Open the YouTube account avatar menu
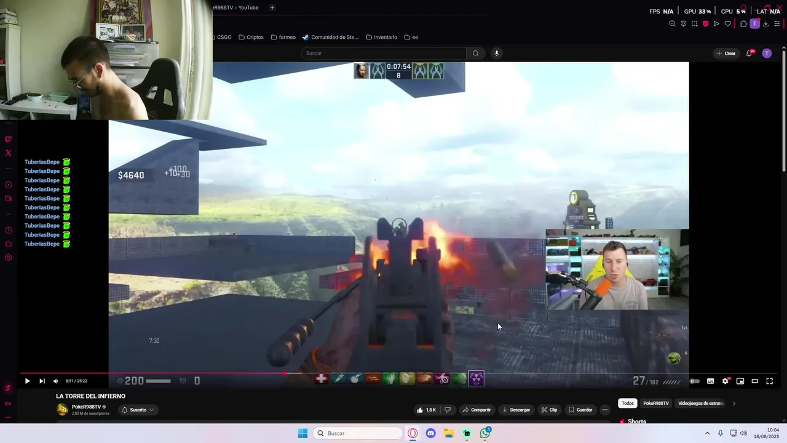This screenshot has height=443, width=787. (x=767, y=54)
